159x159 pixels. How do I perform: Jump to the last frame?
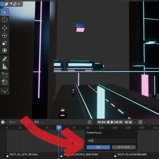(x=121, y=122)
